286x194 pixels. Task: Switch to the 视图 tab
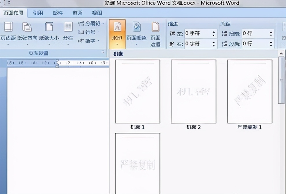pyautogui.click(x=97, y=13)
